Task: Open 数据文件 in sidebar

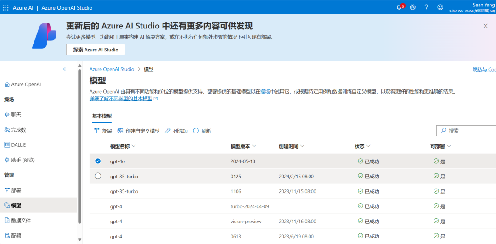Action: click(18, 220)
